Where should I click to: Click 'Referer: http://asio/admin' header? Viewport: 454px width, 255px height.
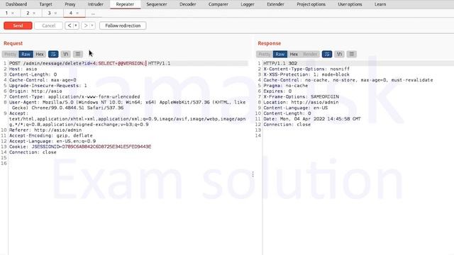pos(45,130)
